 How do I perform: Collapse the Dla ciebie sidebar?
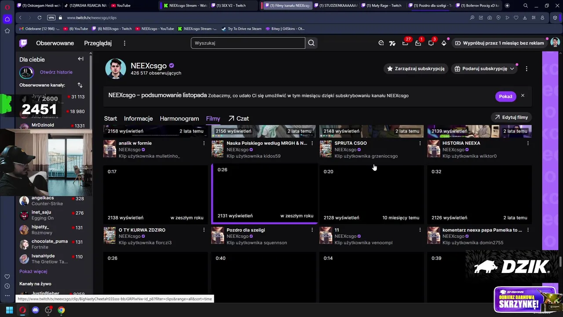pos(80,59)
